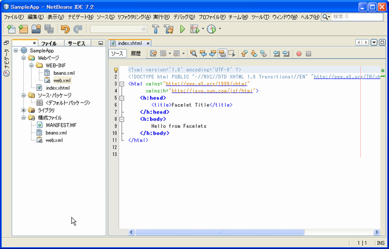Build the project with the hammer icon
The image size is (389, 249).
155,29
